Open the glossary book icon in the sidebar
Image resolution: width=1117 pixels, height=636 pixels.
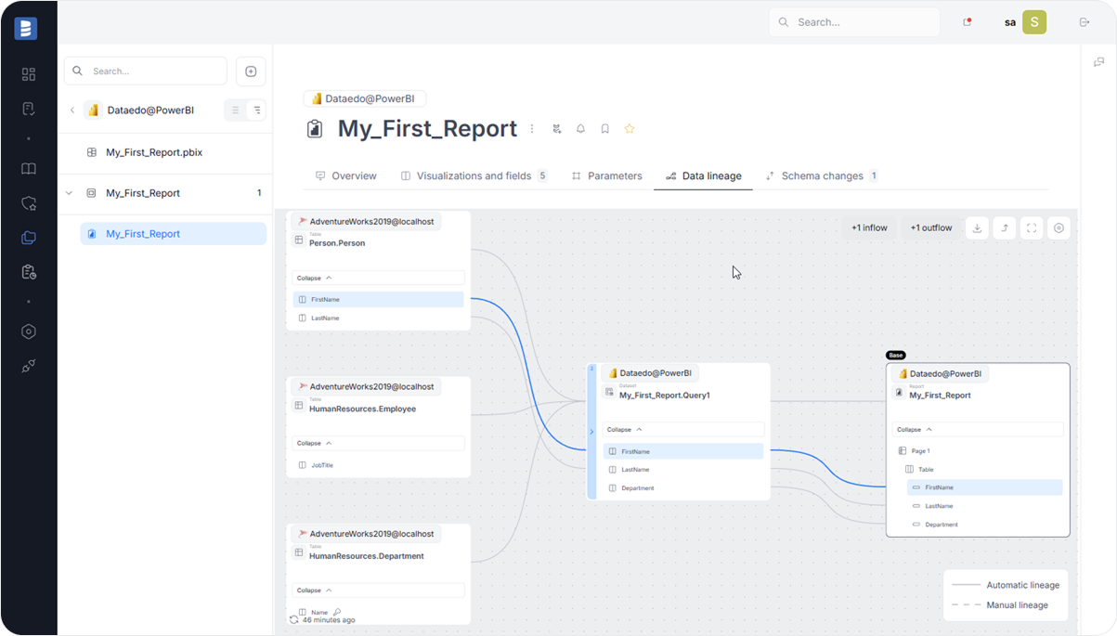tap(29, 169)
